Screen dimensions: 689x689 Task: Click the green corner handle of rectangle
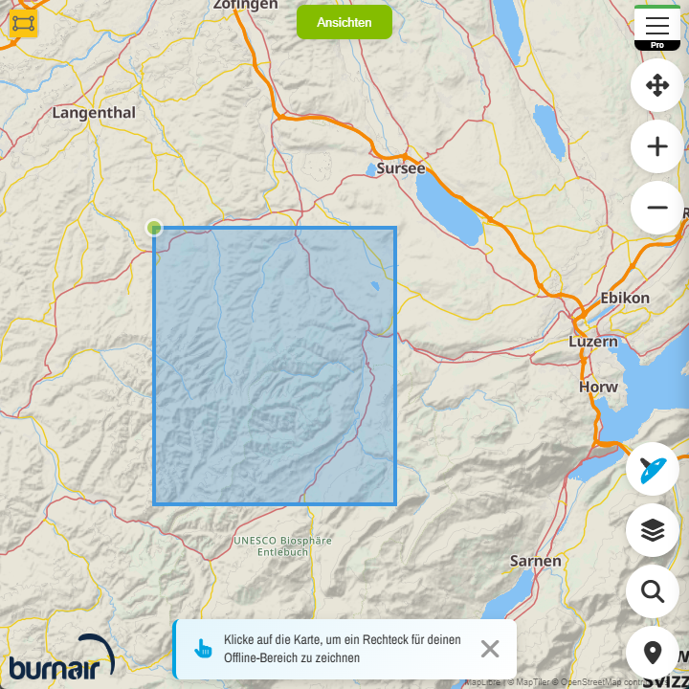pyautogui.click(x=154, y=228)
